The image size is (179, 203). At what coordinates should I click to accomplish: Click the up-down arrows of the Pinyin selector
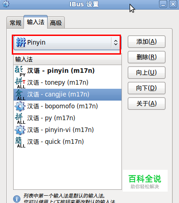tap(116, 43)
